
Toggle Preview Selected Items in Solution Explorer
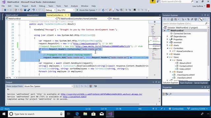(201, 19)
